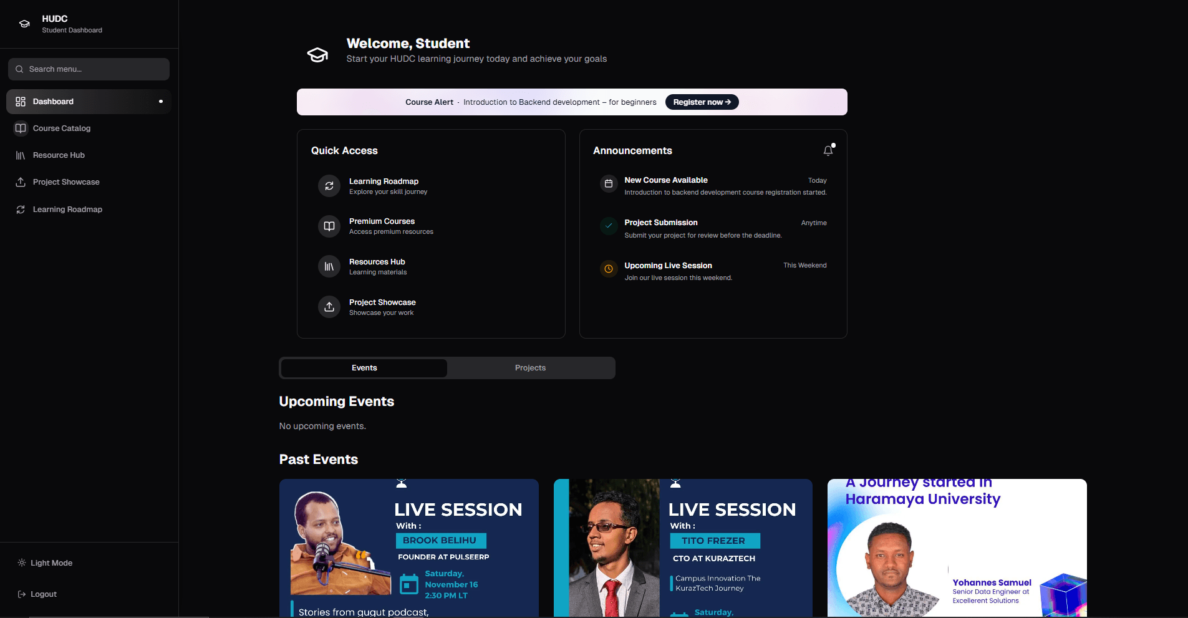Screen dimensions: 1188x618
Task: Open Course Catalog from the sidebar
Action: pos(62,128)
